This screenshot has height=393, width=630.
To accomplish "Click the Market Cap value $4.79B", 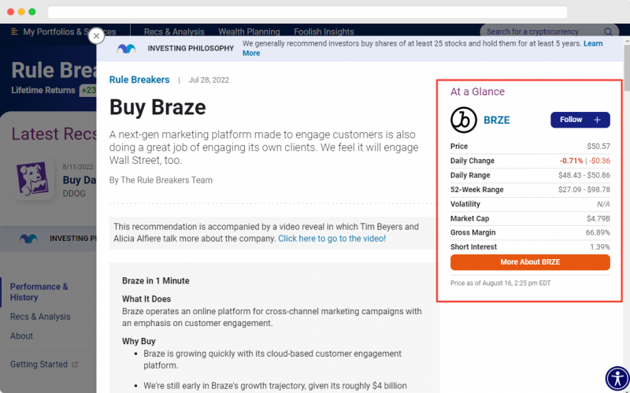I will [x=598, y=219].
